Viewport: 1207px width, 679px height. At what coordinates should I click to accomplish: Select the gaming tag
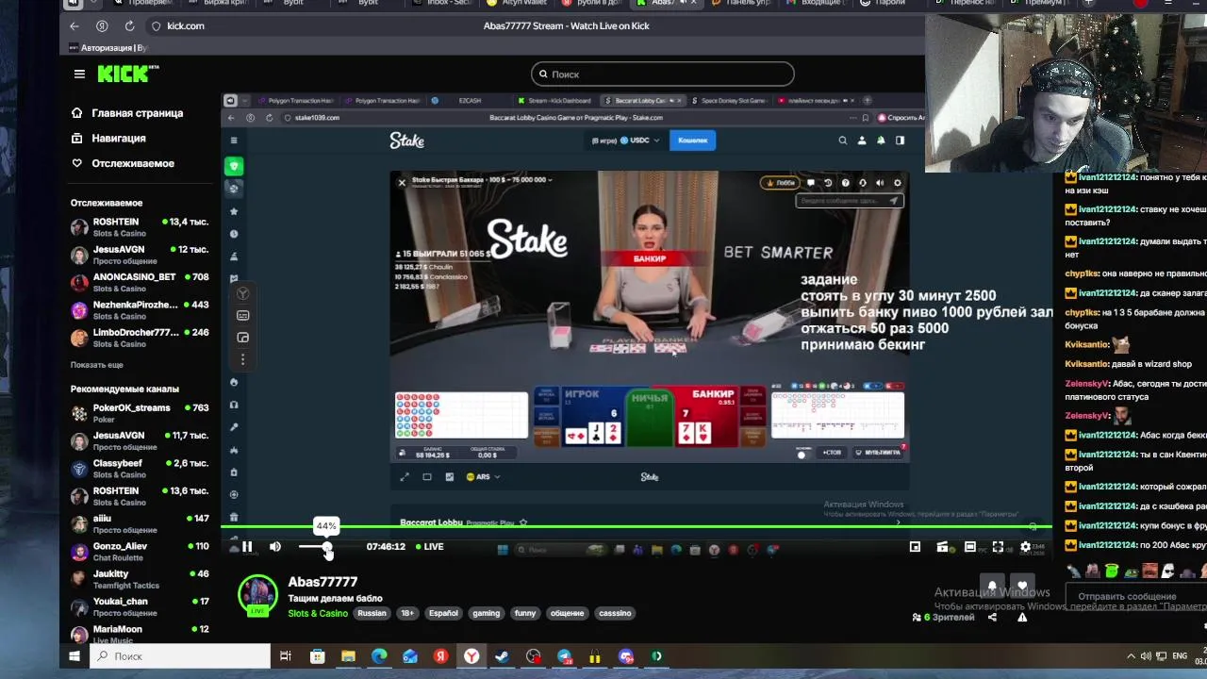(487, 613)
